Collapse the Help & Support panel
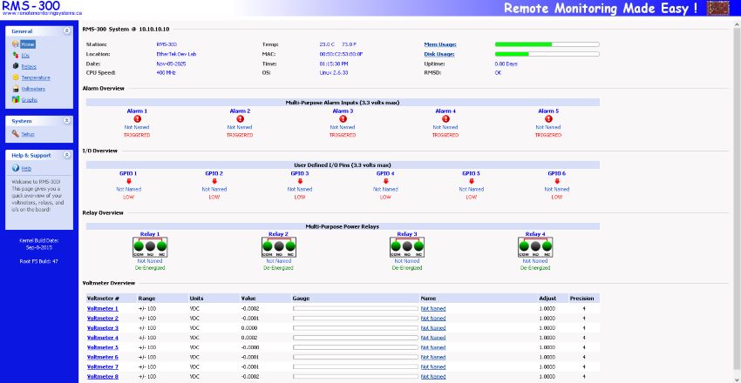 pos(67,155)
